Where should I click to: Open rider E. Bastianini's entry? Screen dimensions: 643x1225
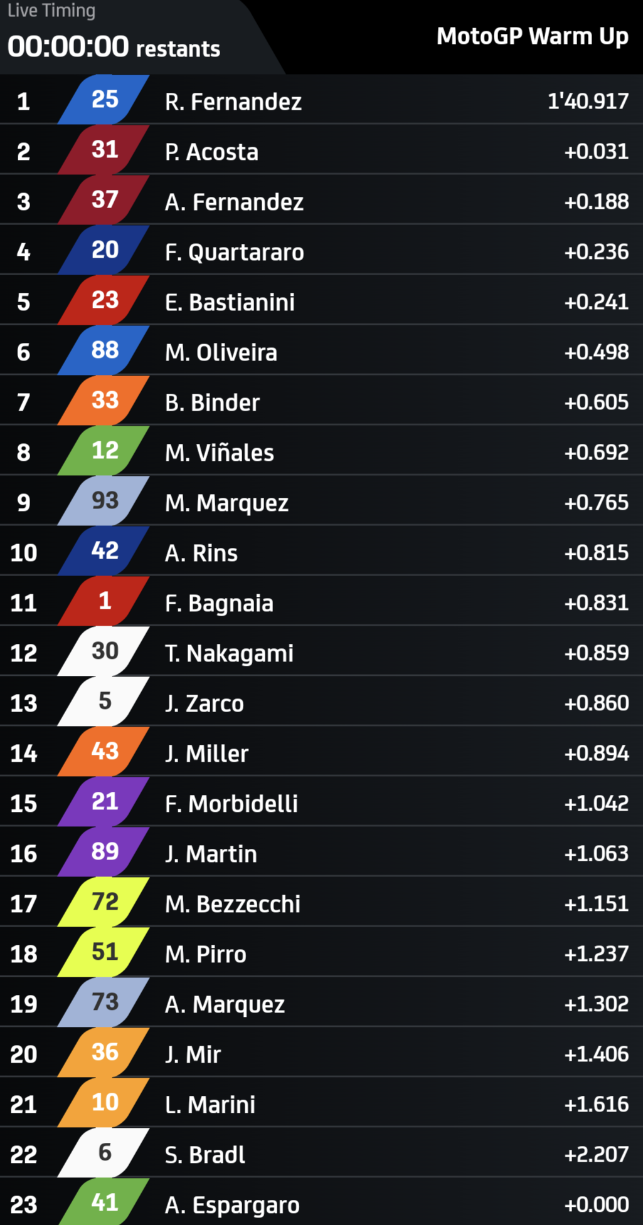pyautogui.click(x=230, y=302)
